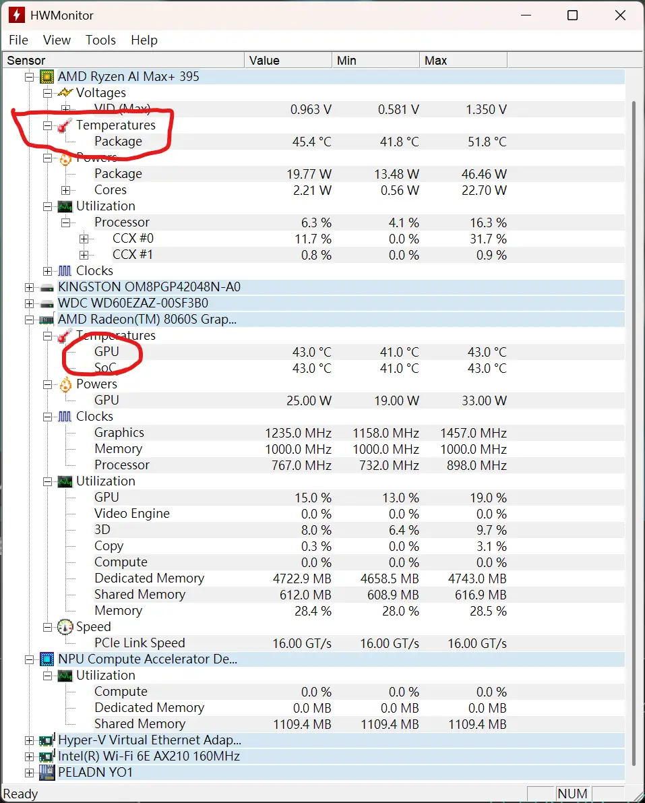The width and height of the screenshot is (645, 803).
Task: Collapse the Speed branch under Radeon
Action: click(48, 627)
